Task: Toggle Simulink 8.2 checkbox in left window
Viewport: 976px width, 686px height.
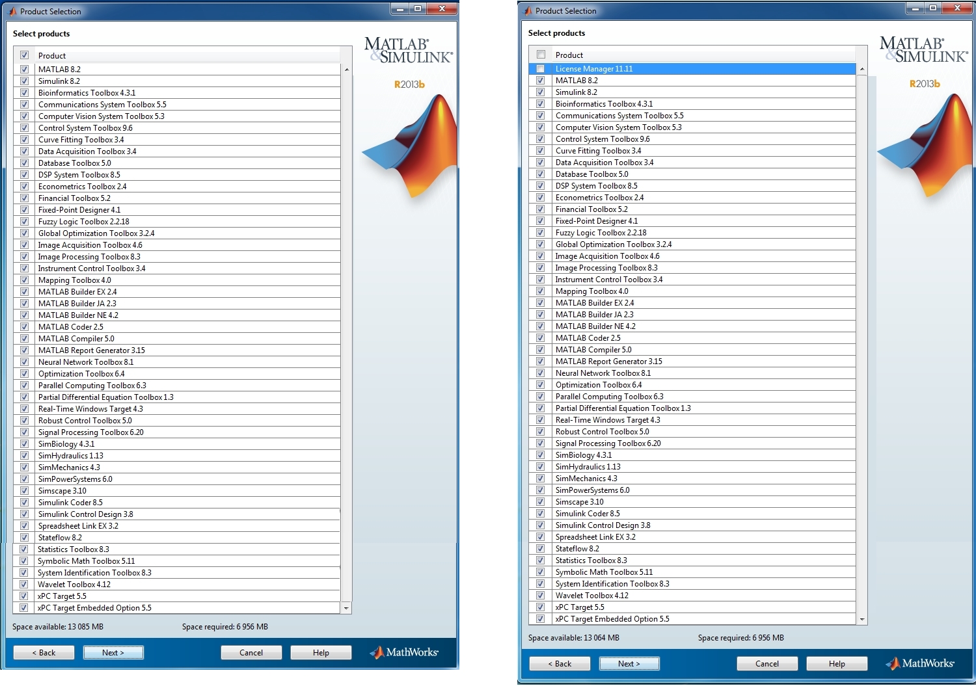Action: [x=24, y=81]
